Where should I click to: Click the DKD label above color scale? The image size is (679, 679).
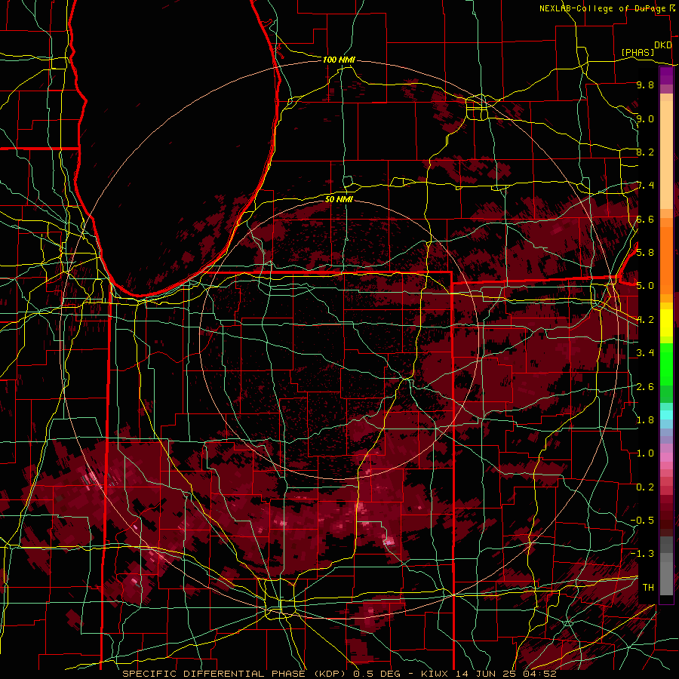click(x=662, y=45)
